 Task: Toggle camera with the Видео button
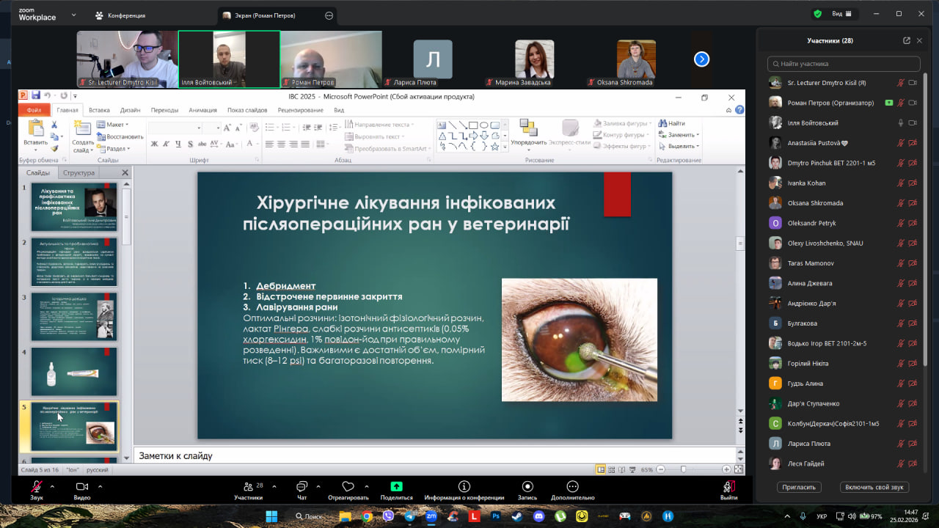82,487
